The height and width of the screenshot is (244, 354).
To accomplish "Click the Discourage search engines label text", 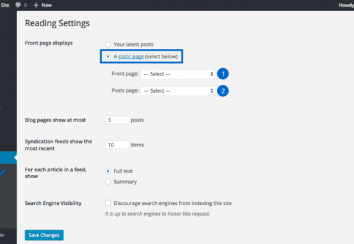I will 173,203.
